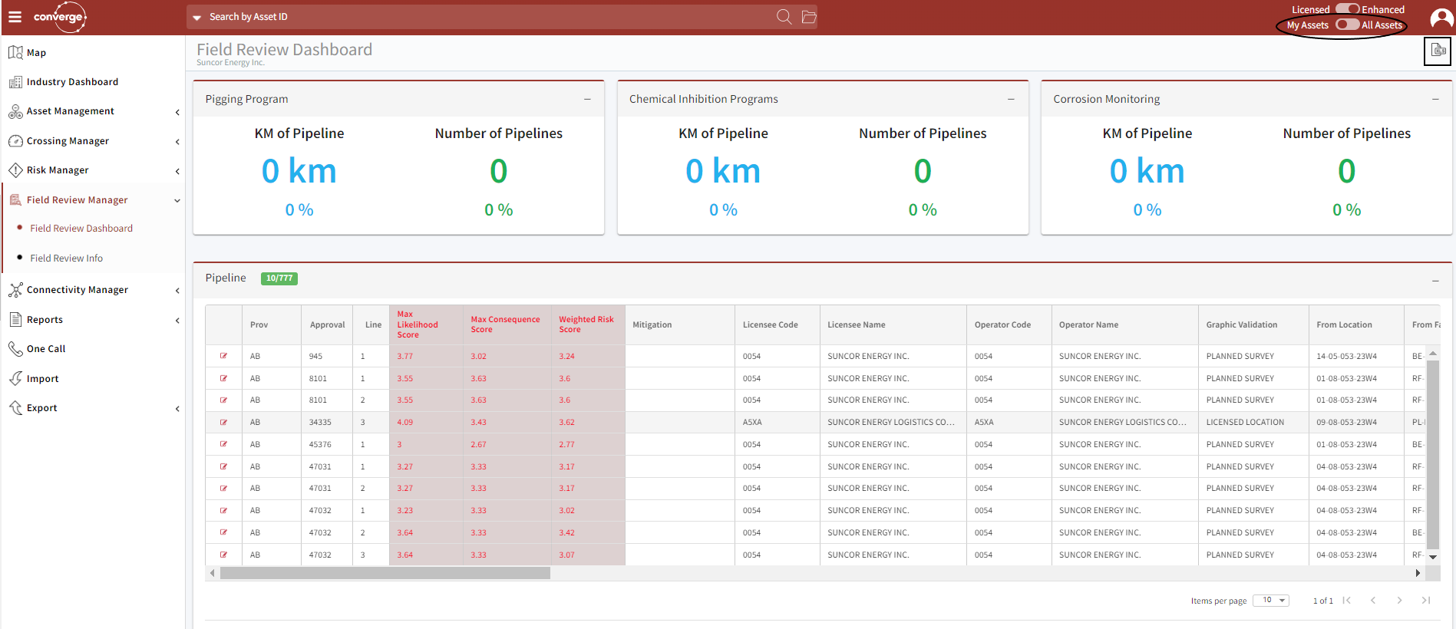Click the Risk Manager warning icon
The height and width of the screenshot is (629, 1456).
(15, 170)
